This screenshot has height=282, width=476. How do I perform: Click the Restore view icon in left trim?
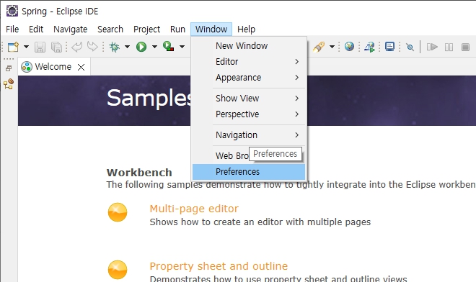[x=9, y=68]
